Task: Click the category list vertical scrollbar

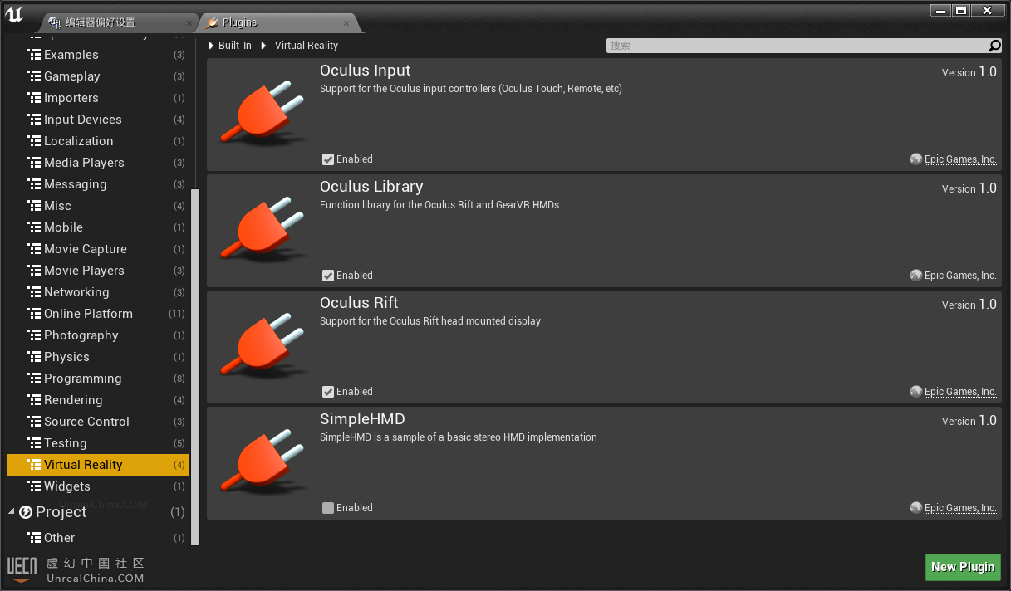Action: [195, 365]
